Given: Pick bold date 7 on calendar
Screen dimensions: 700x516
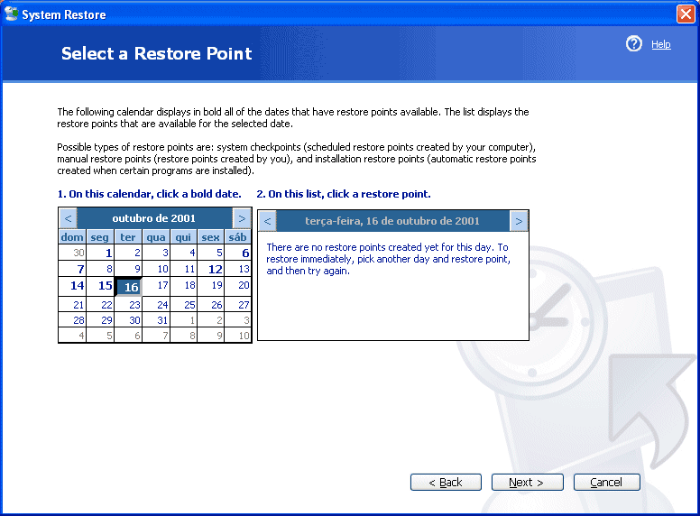Looking at the screenshot, I should pos(80,269).
